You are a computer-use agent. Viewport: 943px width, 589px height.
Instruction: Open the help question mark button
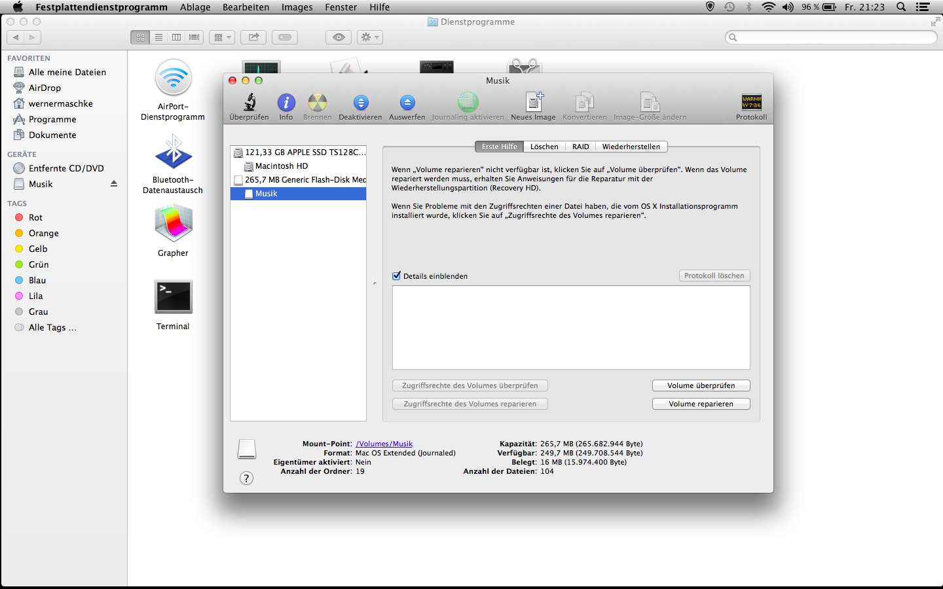pyautogui.click(x=246, y=478)
